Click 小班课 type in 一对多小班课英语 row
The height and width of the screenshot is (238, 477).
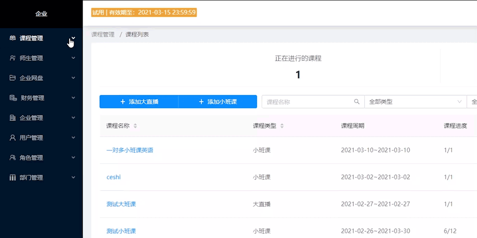coord(261,150)
